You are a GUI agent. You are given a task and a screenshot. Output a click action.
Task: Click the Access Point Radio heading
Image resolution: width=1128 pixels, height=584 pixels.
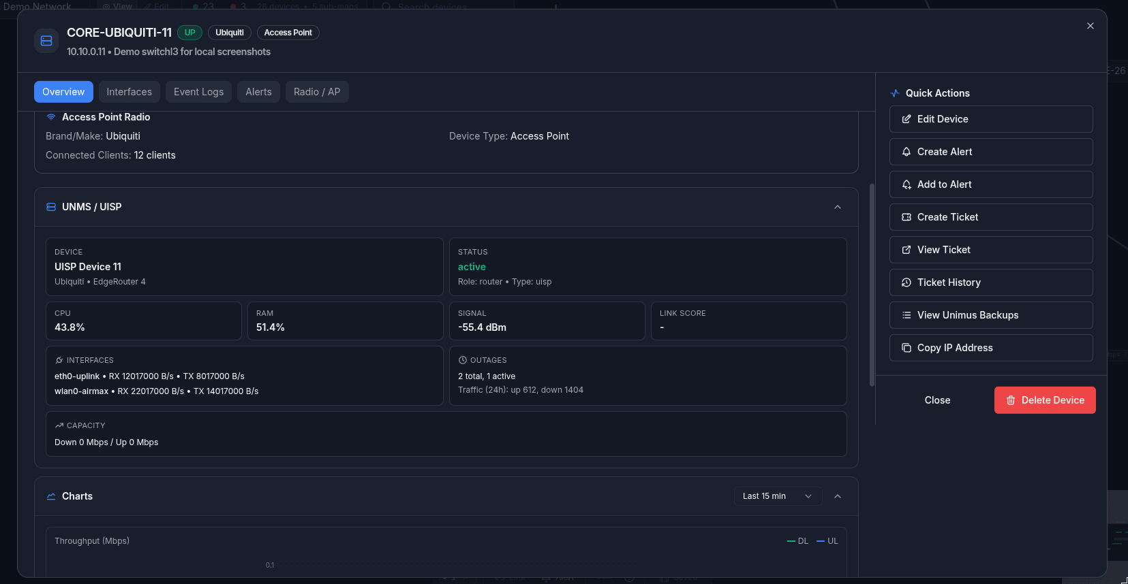click(x=106, y=117)
